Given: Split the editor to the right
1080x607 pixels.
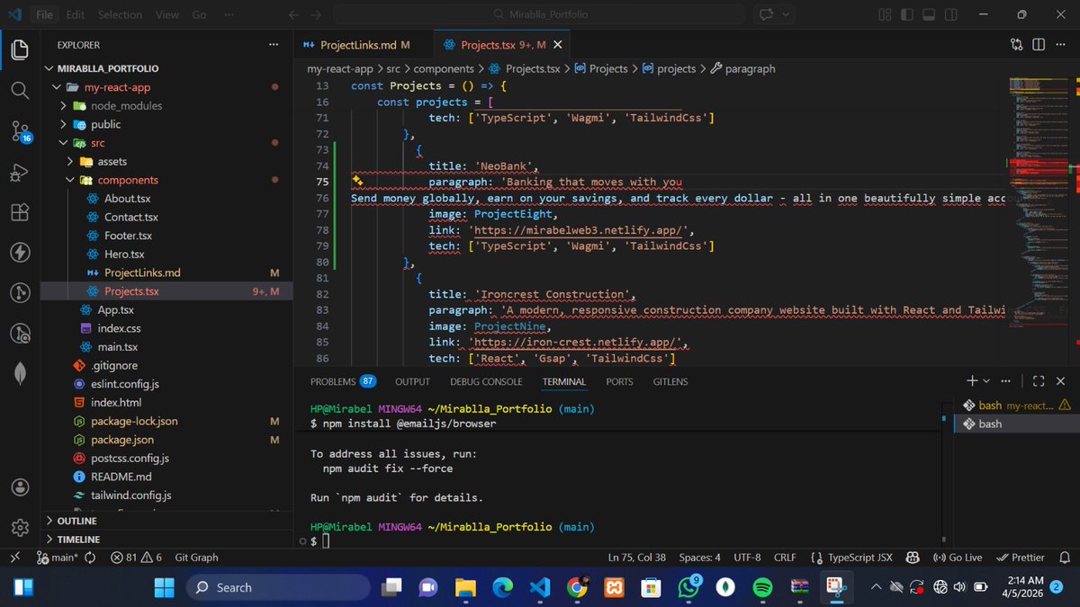Looking at the screenshot, I should pos(1038,44).
